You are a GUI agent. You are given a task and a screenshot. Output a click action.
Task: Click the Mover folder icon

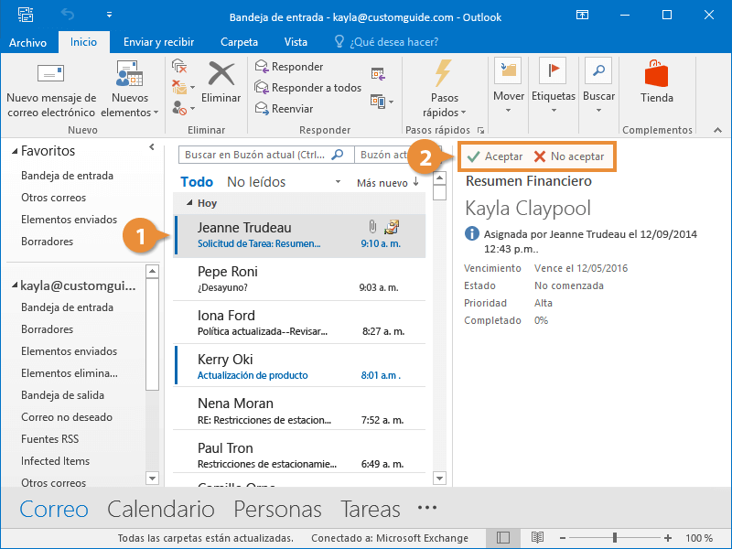509,70
